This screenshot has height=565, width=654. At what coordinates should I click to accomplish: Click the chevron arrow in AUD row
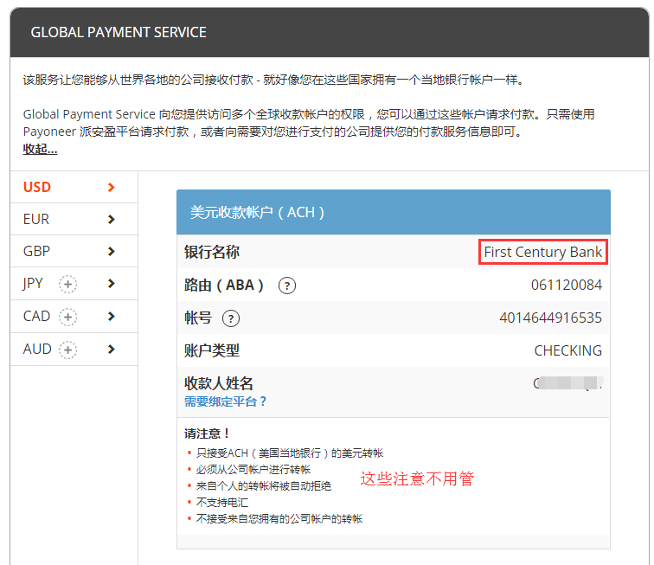pyautogui.click(x=111, y=350)
